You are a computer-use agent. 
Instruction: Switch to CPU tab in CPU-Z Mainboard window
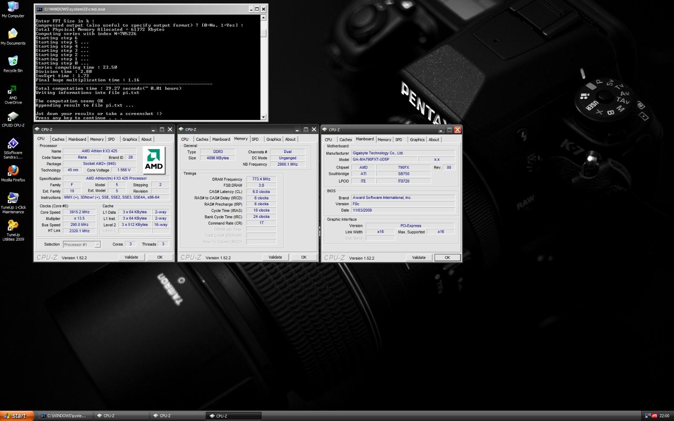(329, 140)
